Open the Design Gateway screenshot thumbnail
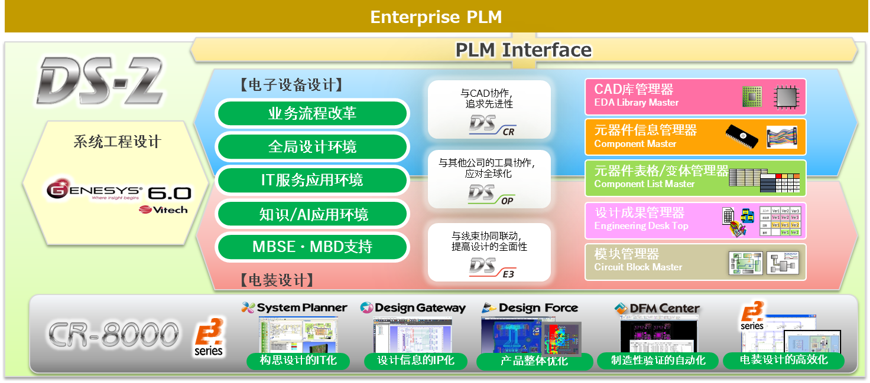870x383 pixels. coord(413,335)
